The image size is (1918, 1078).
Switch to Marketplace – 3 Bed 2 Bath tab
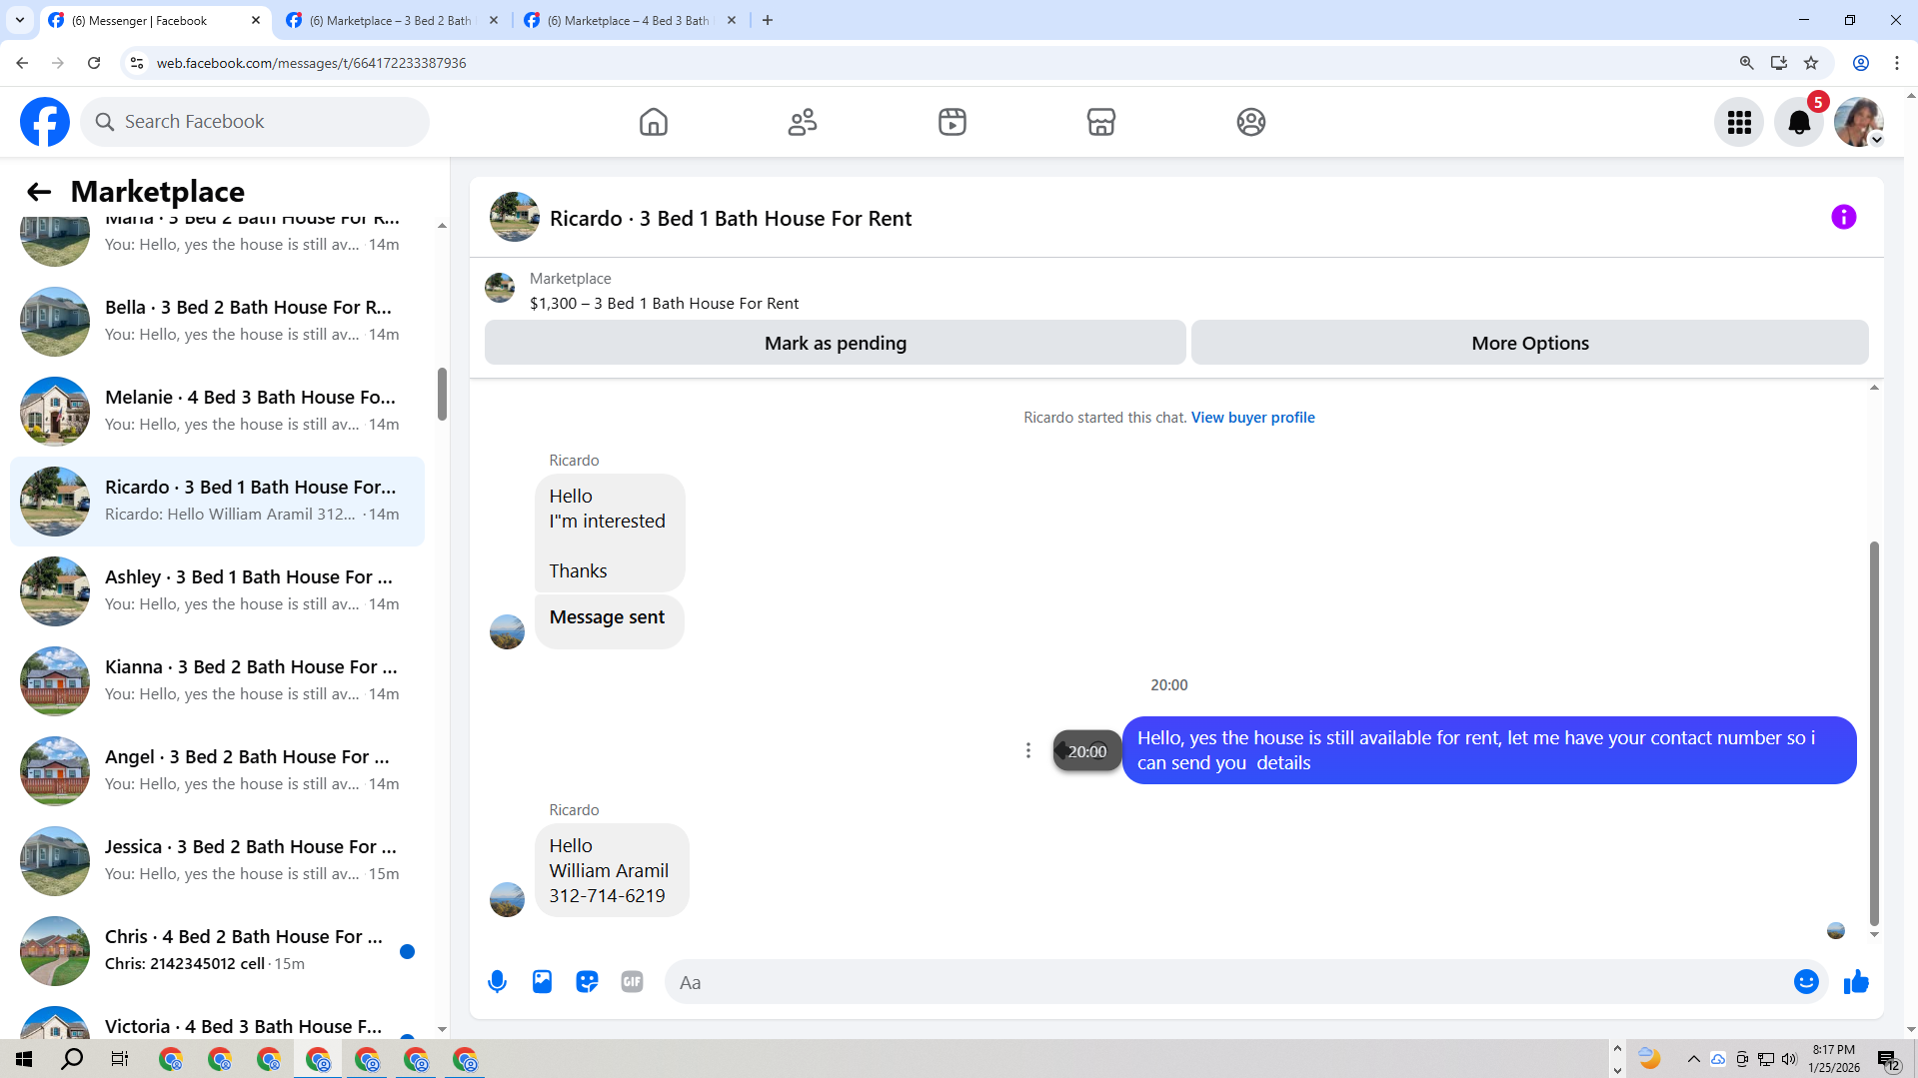pyautogui.click(x=392, y=20)
